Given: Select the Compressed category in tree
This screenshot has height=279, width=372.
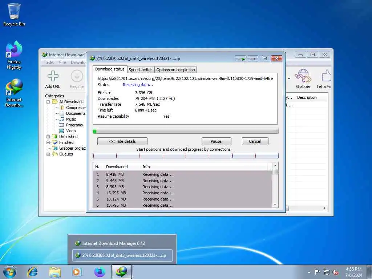Looking at the screenshot, I should click(73, 108).
